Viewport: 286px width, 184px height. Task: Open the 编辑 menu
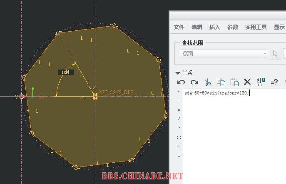point(197,27)
